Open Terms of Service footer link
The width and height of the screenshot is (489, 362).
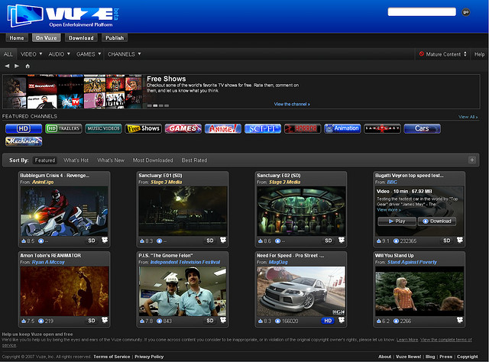pos(112,357)
